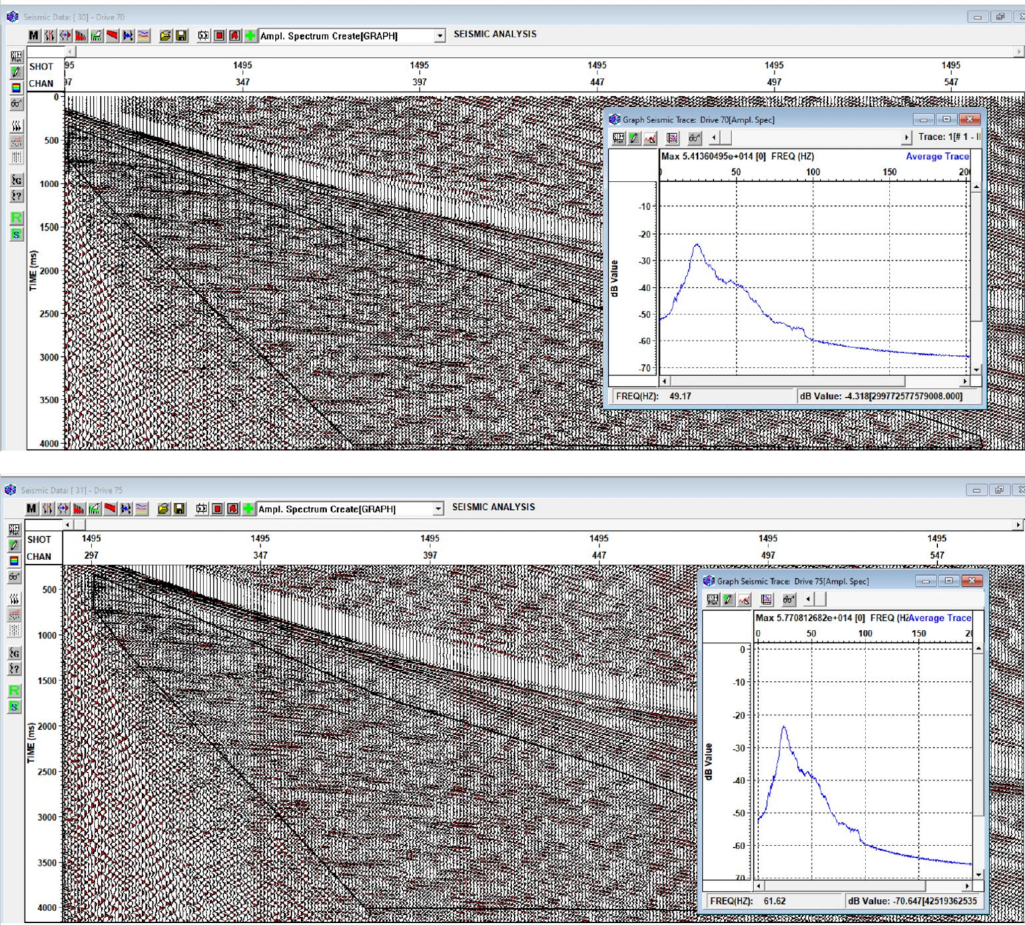Expand Ampl. Spectrum Create dropdown in Drive 75

(438, 509)
